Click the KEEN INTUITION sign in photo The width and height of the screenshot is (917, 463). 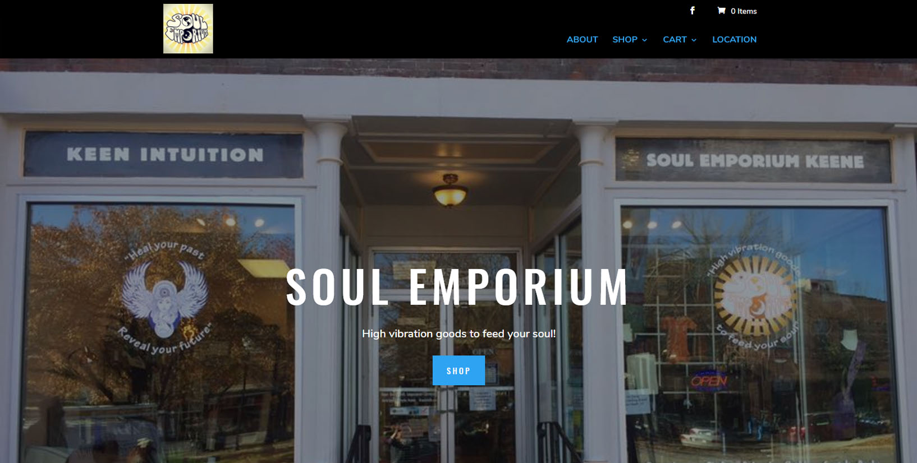[x=164, y=155]
